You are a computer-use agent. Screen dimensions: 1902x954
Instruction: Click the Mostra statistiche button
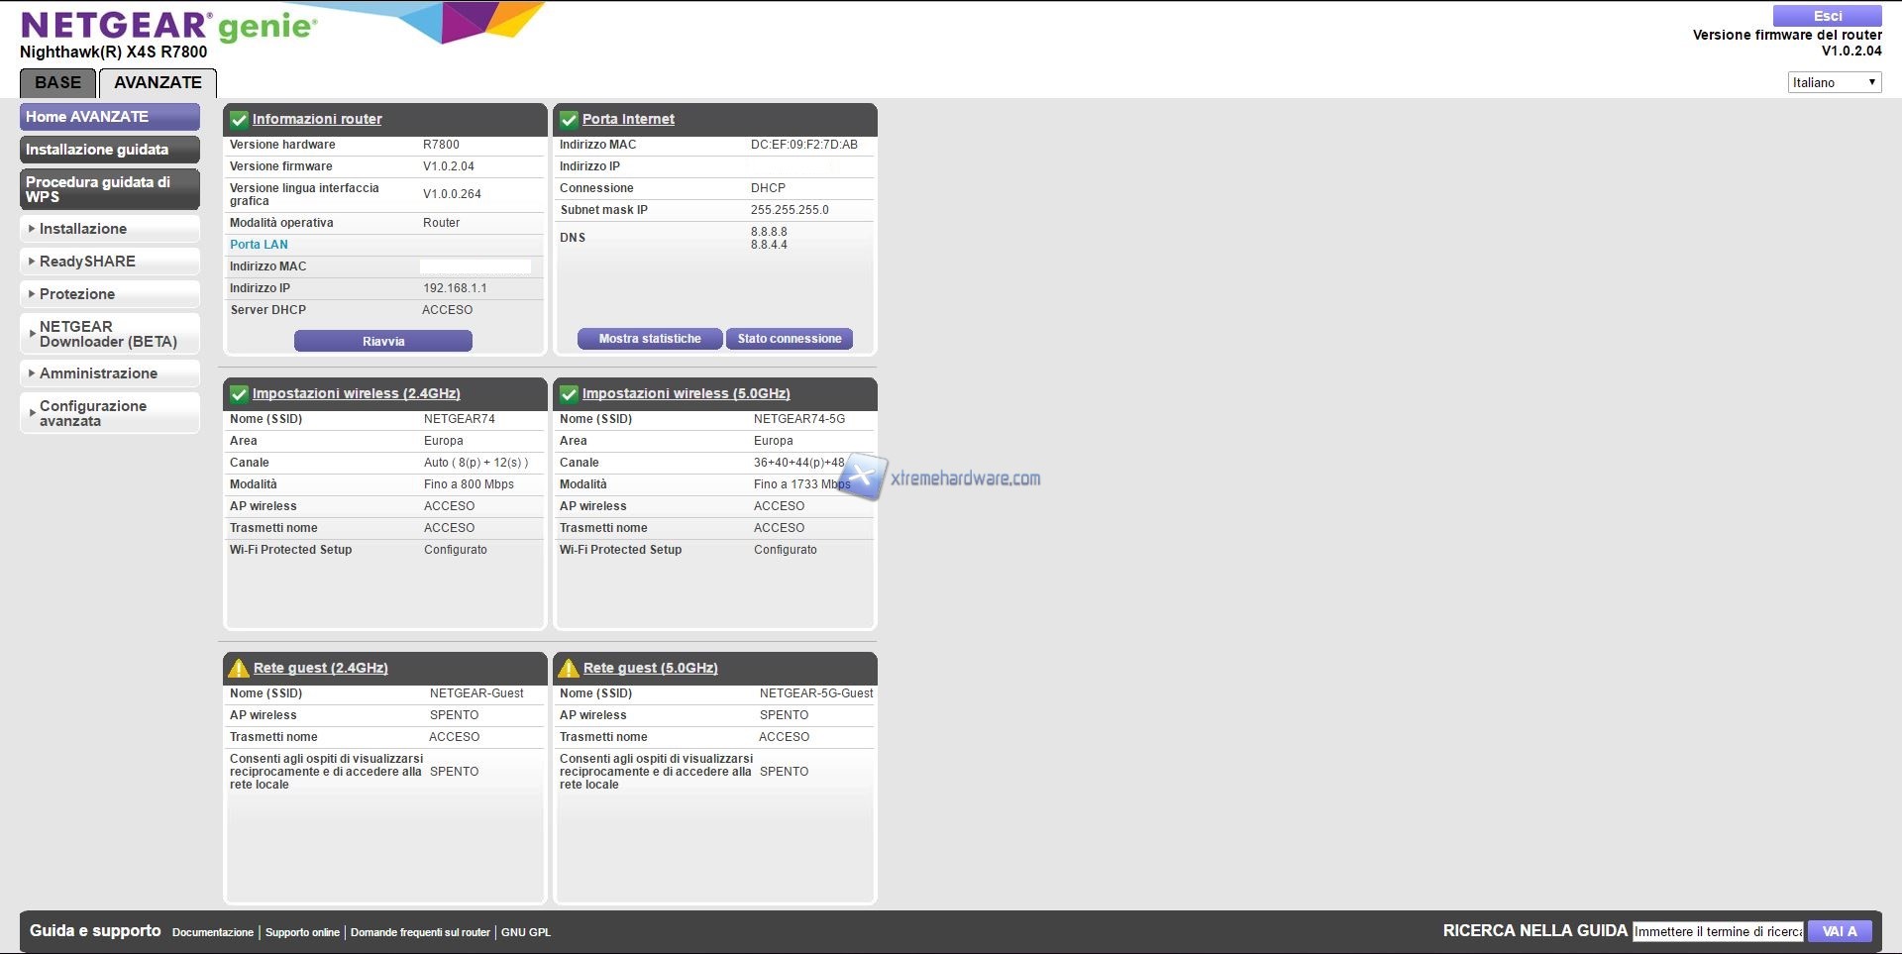click(x=650, y=339)
